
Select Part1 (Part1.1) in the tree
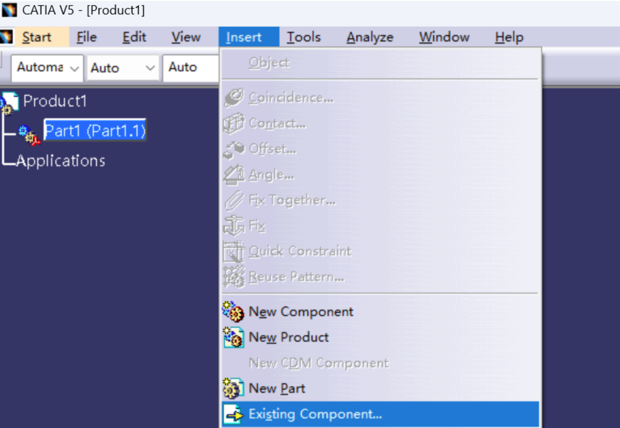pyautogui.click(x=95, y=130)
